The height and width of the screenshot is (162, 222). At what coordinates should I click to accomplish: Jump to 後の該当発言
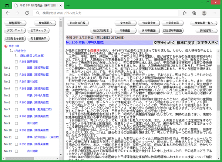point(101,31)
